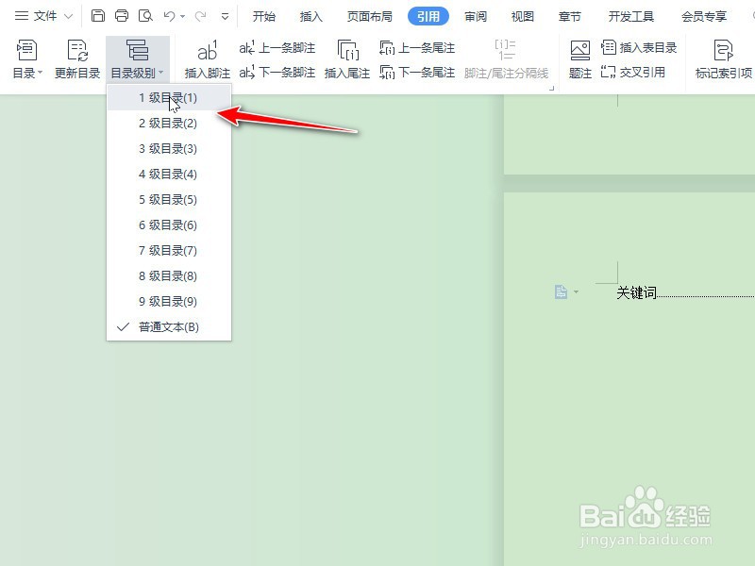Viewport: 755px width, 566px height.
Task: Open the 文件 menu
Action: (43, 16)
